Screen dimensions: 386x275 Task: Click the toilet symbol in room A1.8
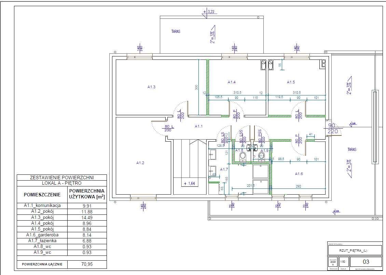[243, 156]
